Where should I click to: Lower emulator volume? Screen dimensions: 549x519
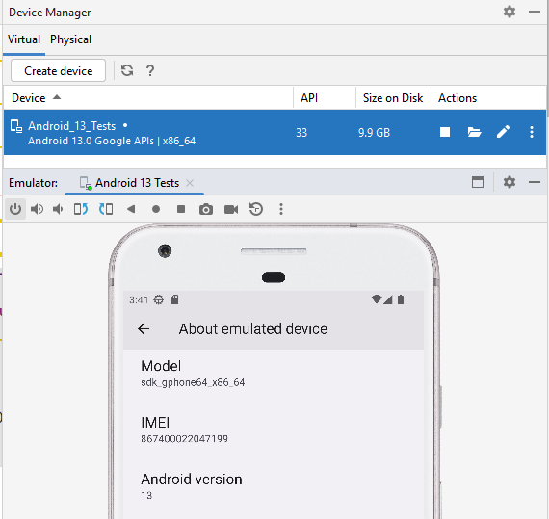[58, 209]
